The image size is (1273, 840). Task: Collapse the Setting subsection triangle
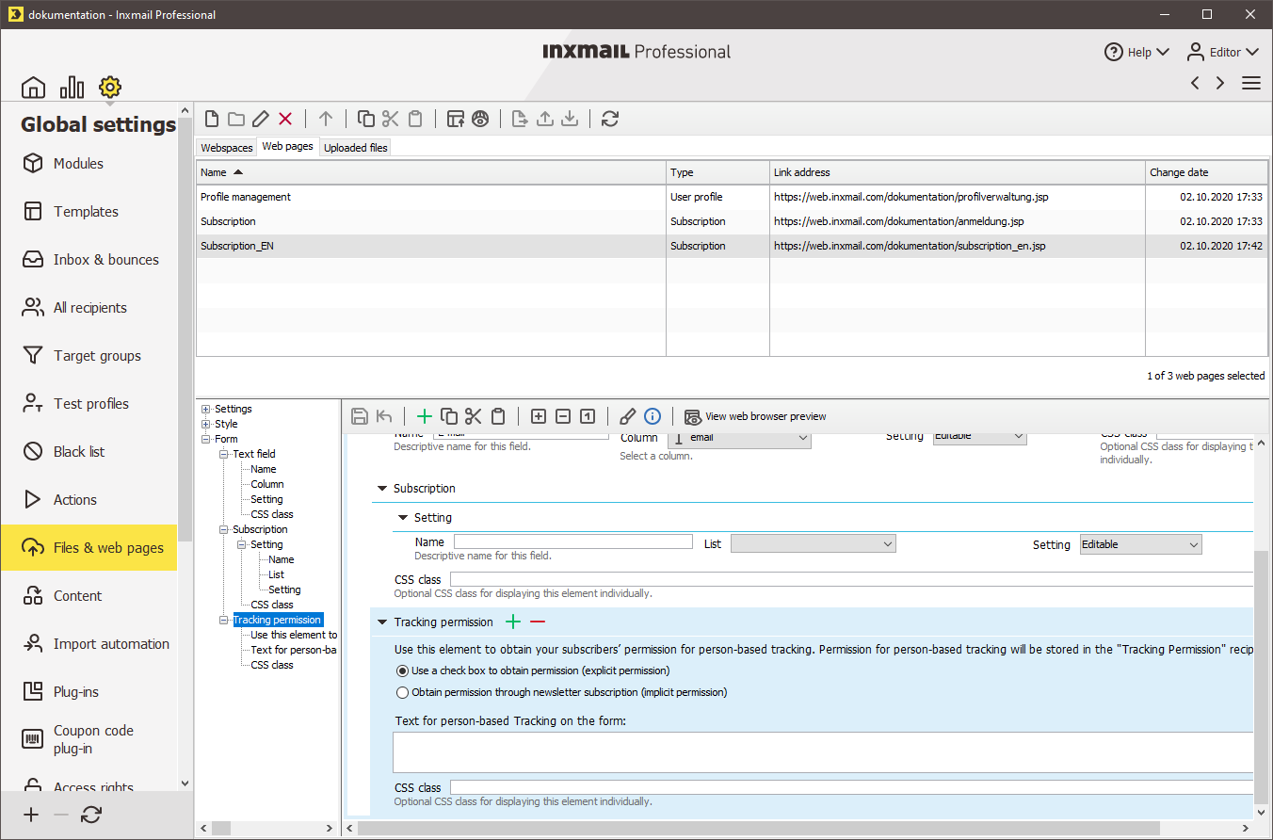[403, 518]
